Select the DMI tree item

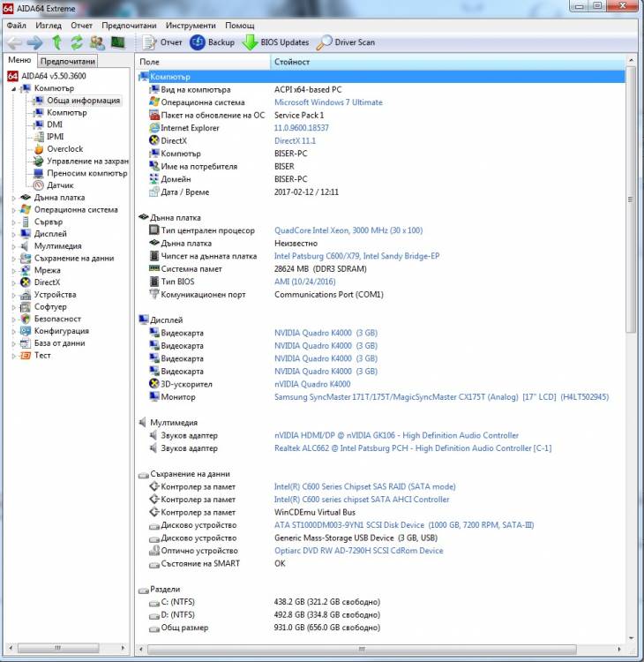click(49, 124)
